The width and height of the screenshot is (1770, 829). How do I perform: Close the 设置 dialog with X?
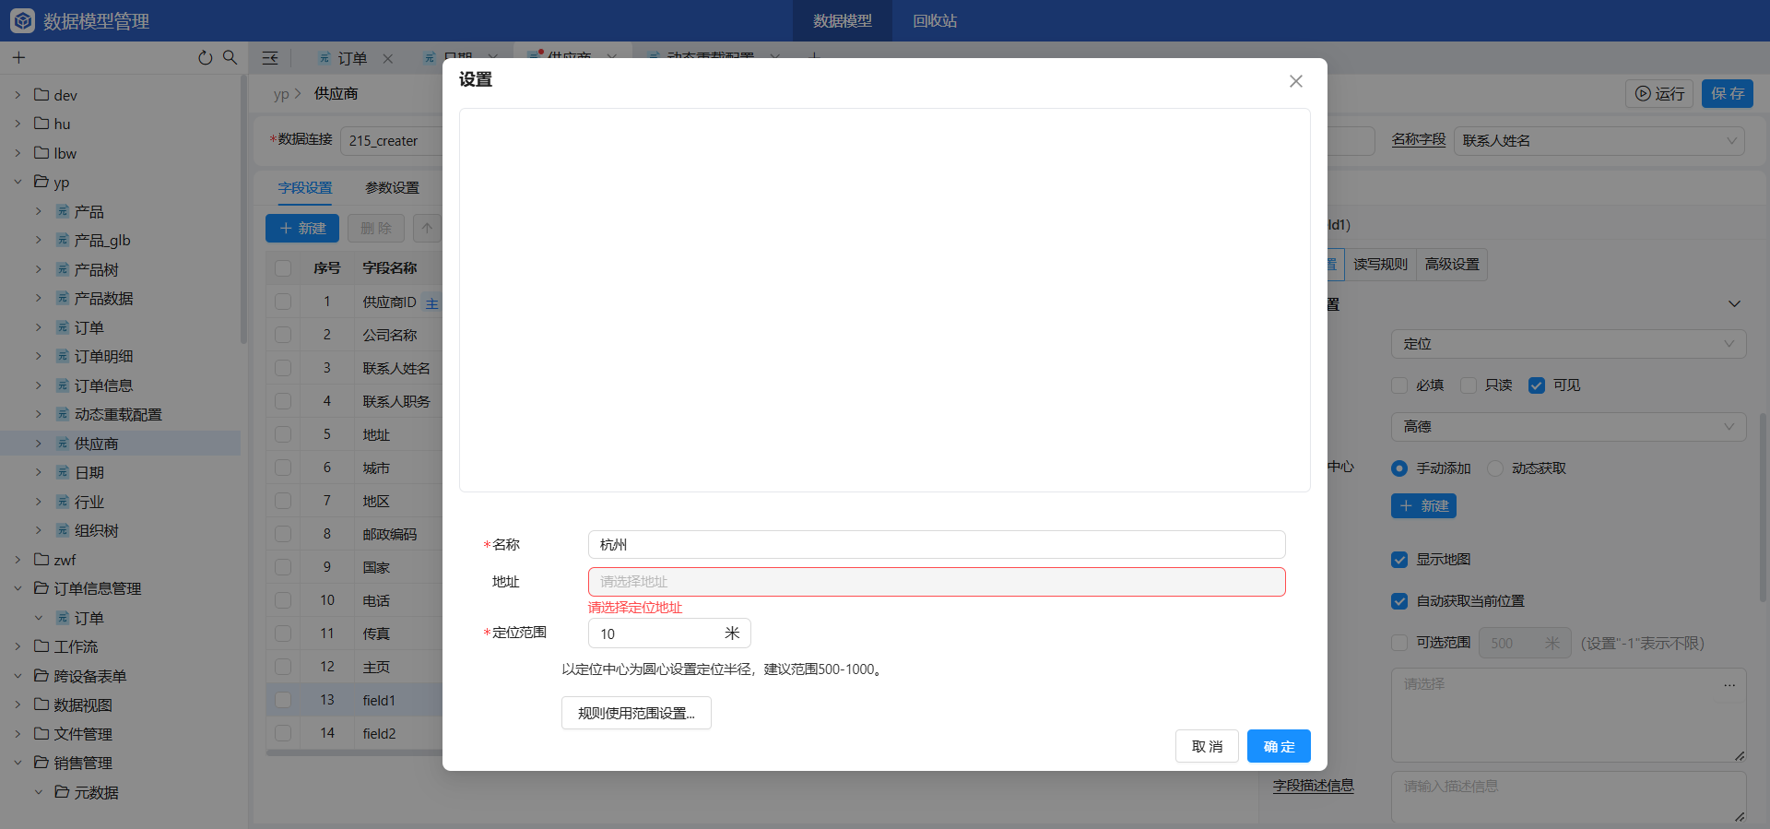tap(1296, 81)
